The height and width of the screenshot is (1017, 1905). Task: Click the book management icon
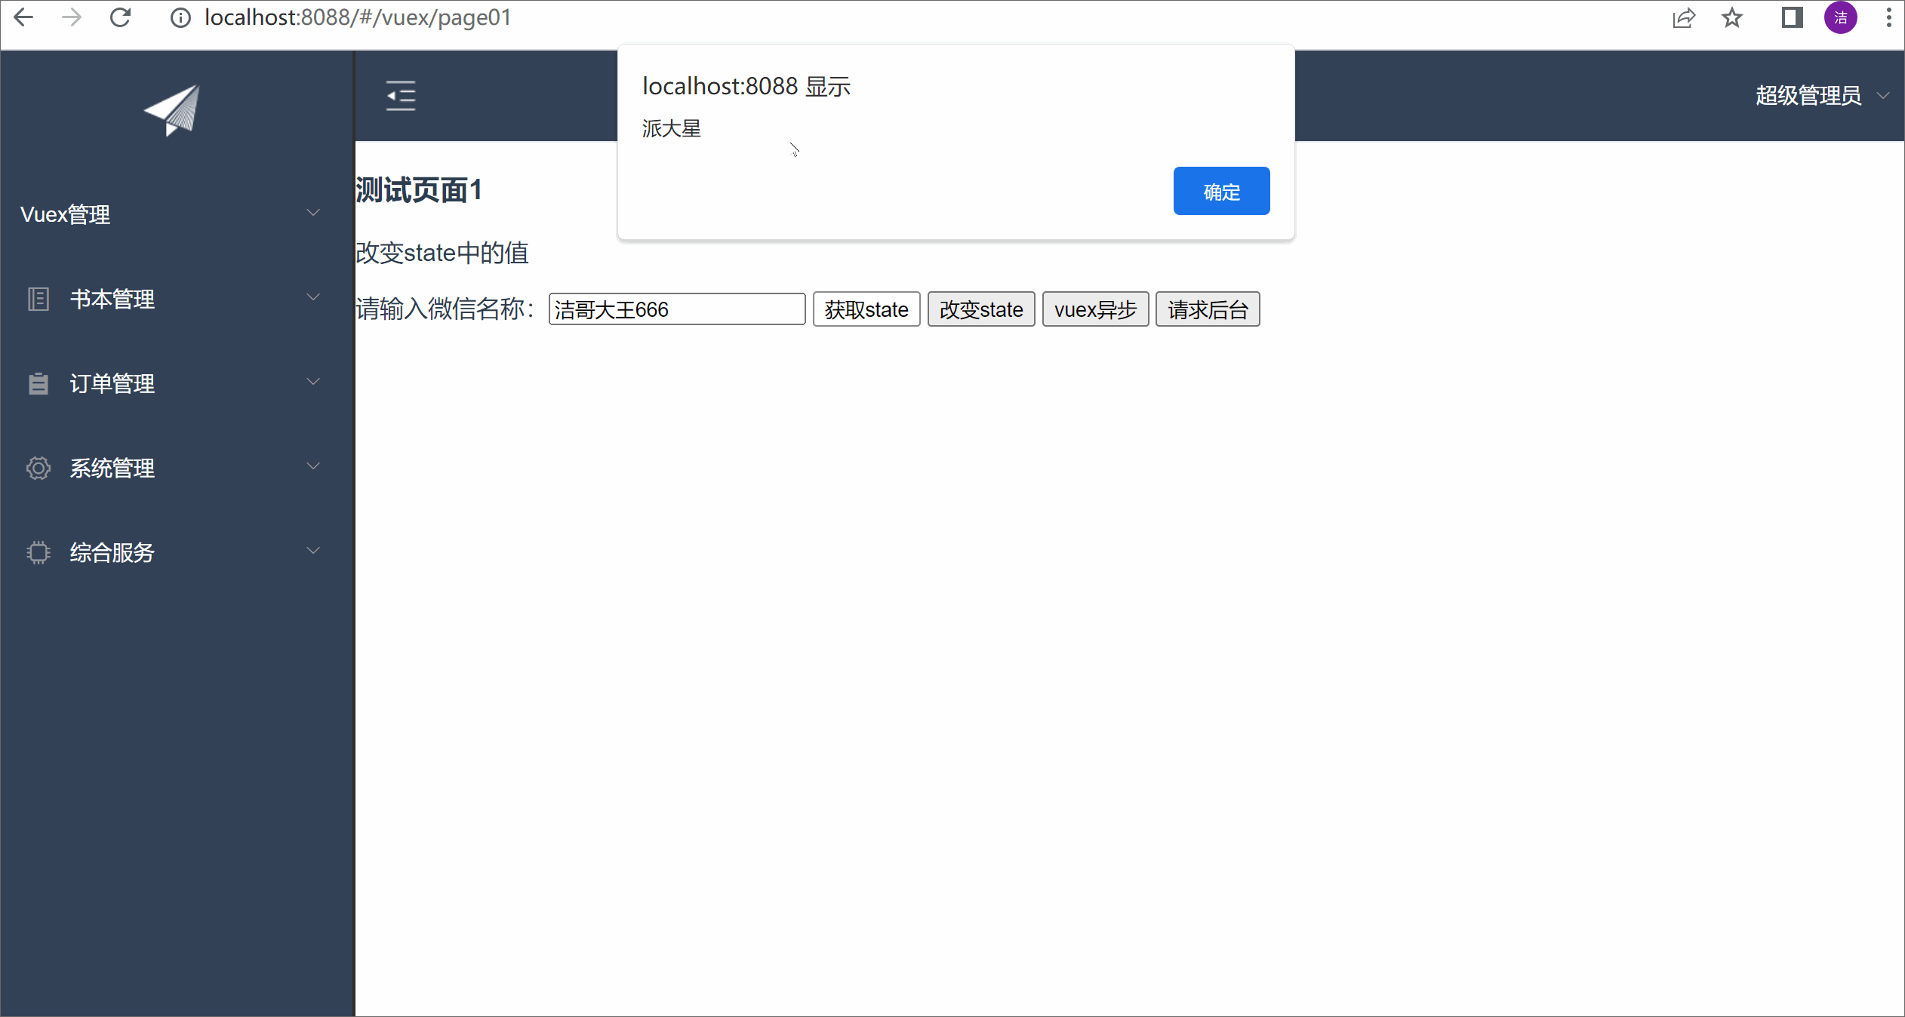click(x=38, y=300)
